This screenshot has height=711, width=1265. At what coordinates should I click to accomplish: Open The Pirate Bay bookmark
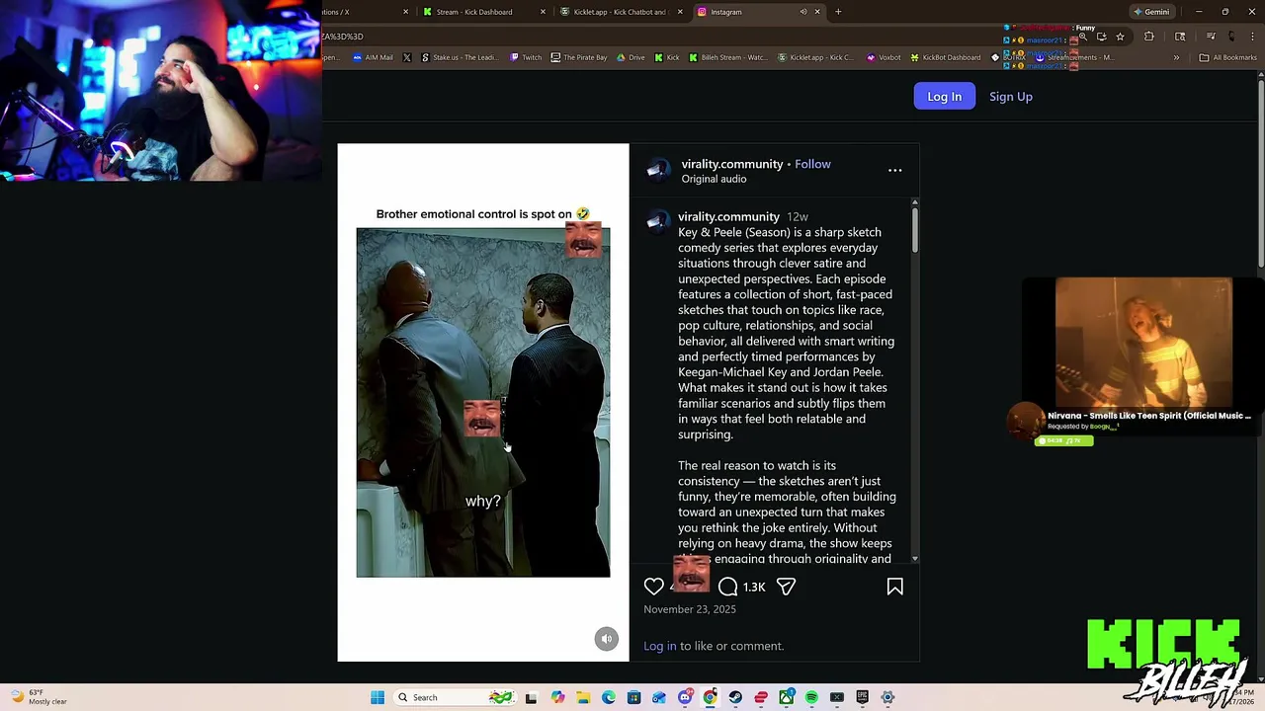click(x=579, y=57)
